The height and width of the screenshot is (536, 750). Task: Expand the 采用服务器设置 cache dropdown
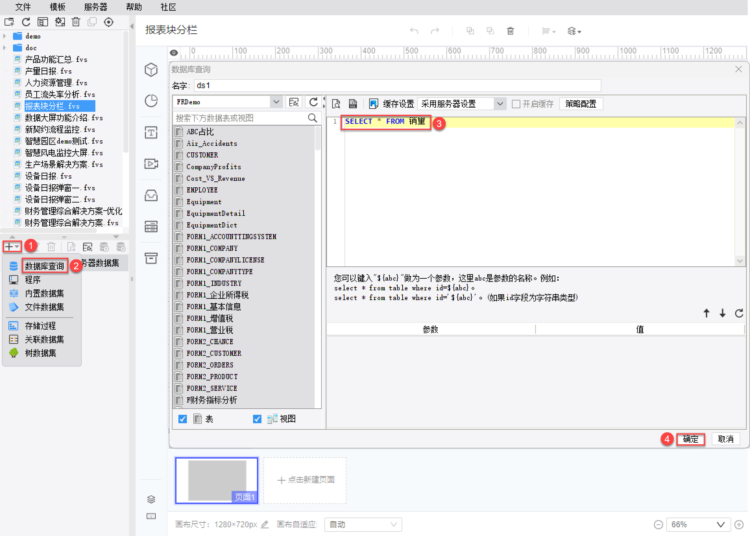pos(500,104)
